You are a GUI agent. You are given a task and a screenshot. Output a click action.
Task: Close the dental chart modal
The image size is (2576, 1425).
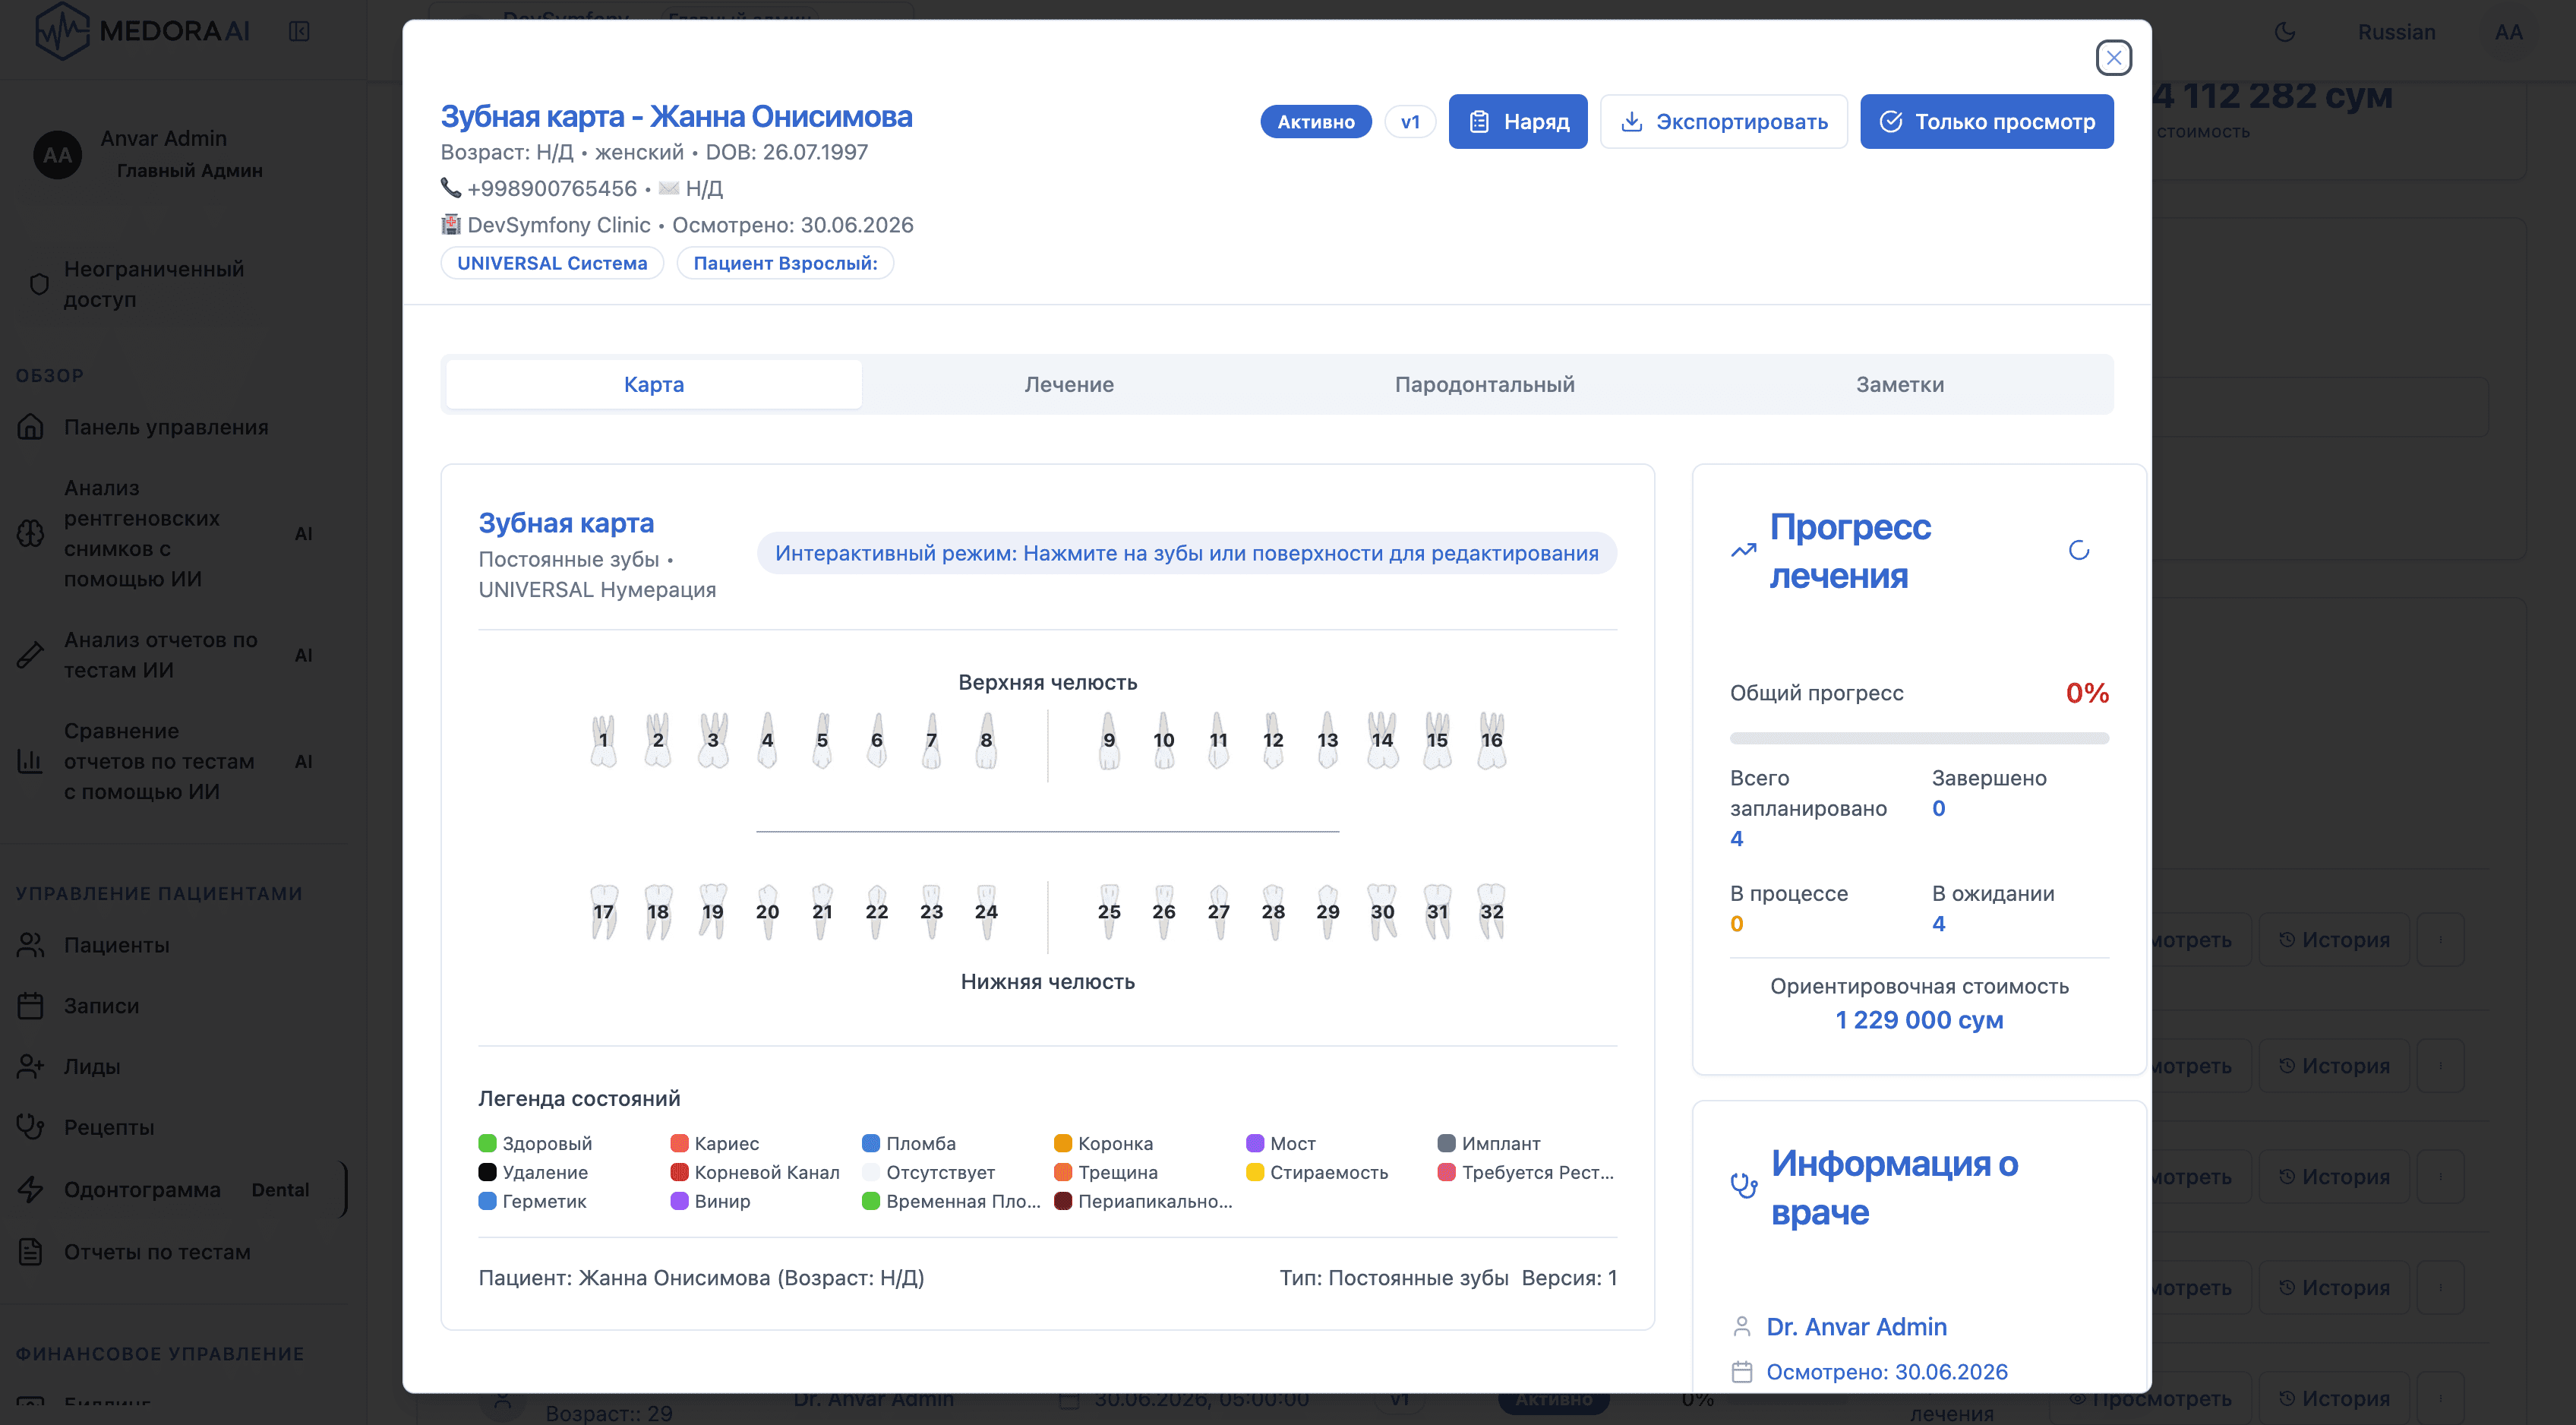pyautogui.click(x=2113, y=58)
